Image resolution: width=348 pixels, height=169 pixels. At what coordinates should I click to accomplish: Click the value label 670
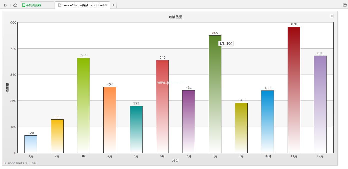click(x=320, y=53)
